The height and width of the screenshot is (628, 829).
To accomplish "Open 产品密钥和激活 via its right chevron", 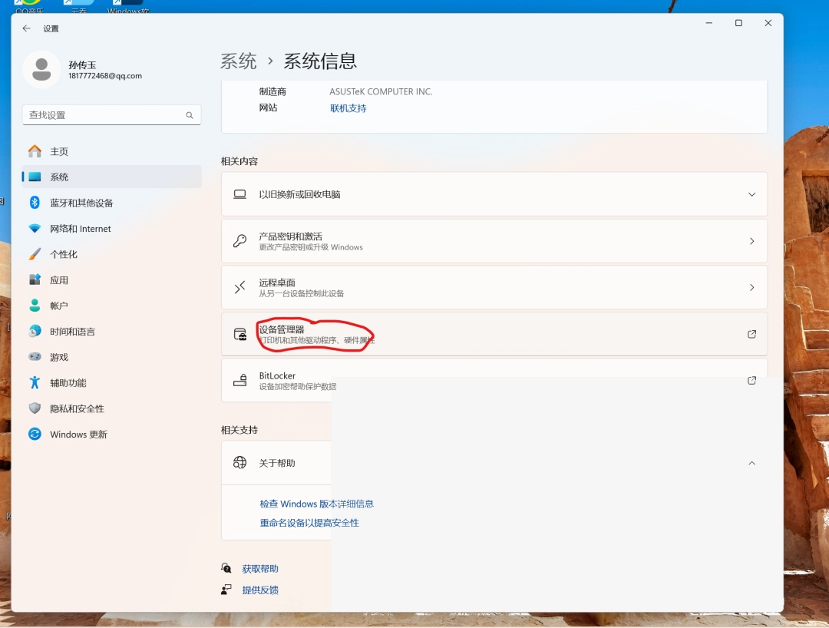I will pyautogui.click(x=751, y=241).
